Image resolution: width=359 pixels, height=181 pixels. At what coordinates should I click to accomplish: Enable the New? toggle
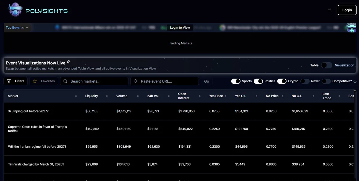[x=305, y=81]
